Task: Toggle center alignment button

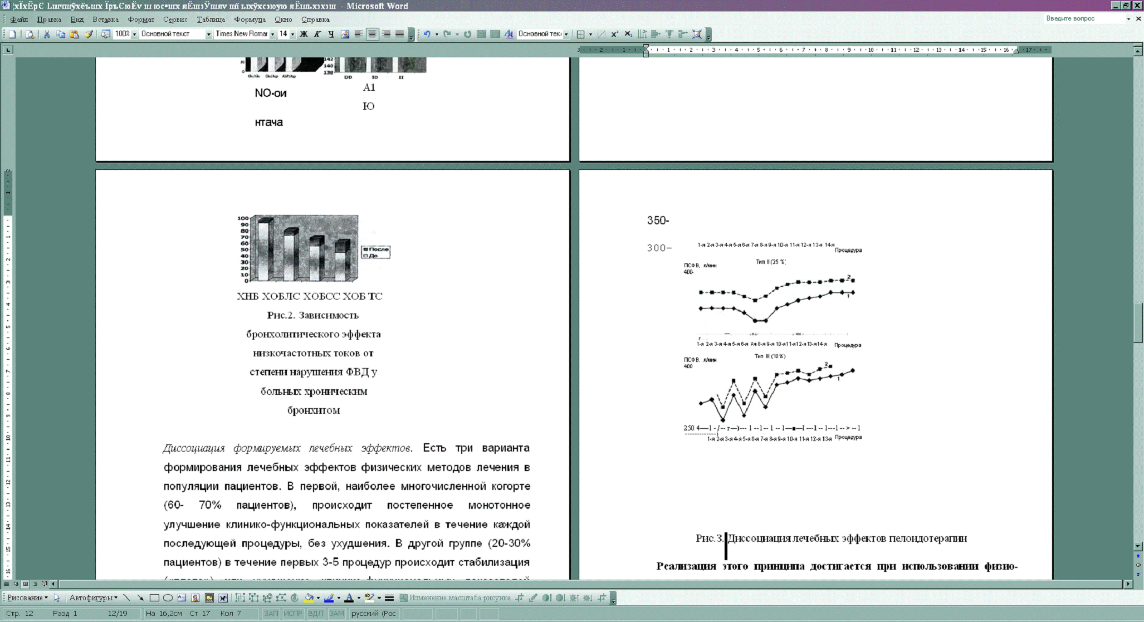Action: pos(372,34)
